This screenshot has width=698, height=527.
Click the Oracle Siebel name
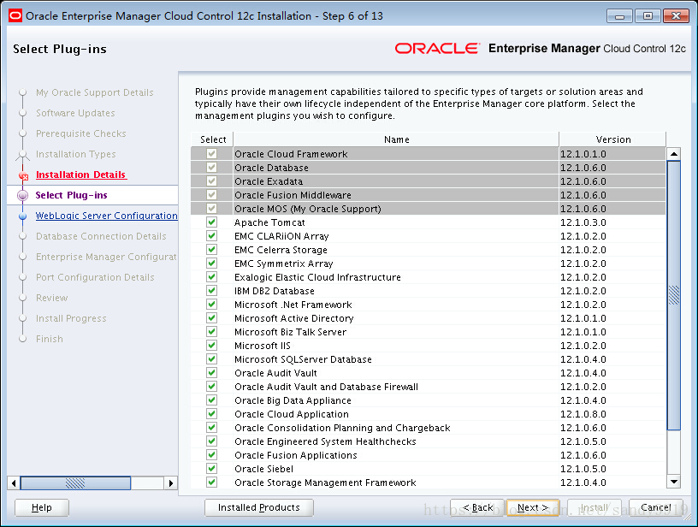coord(264,469)
